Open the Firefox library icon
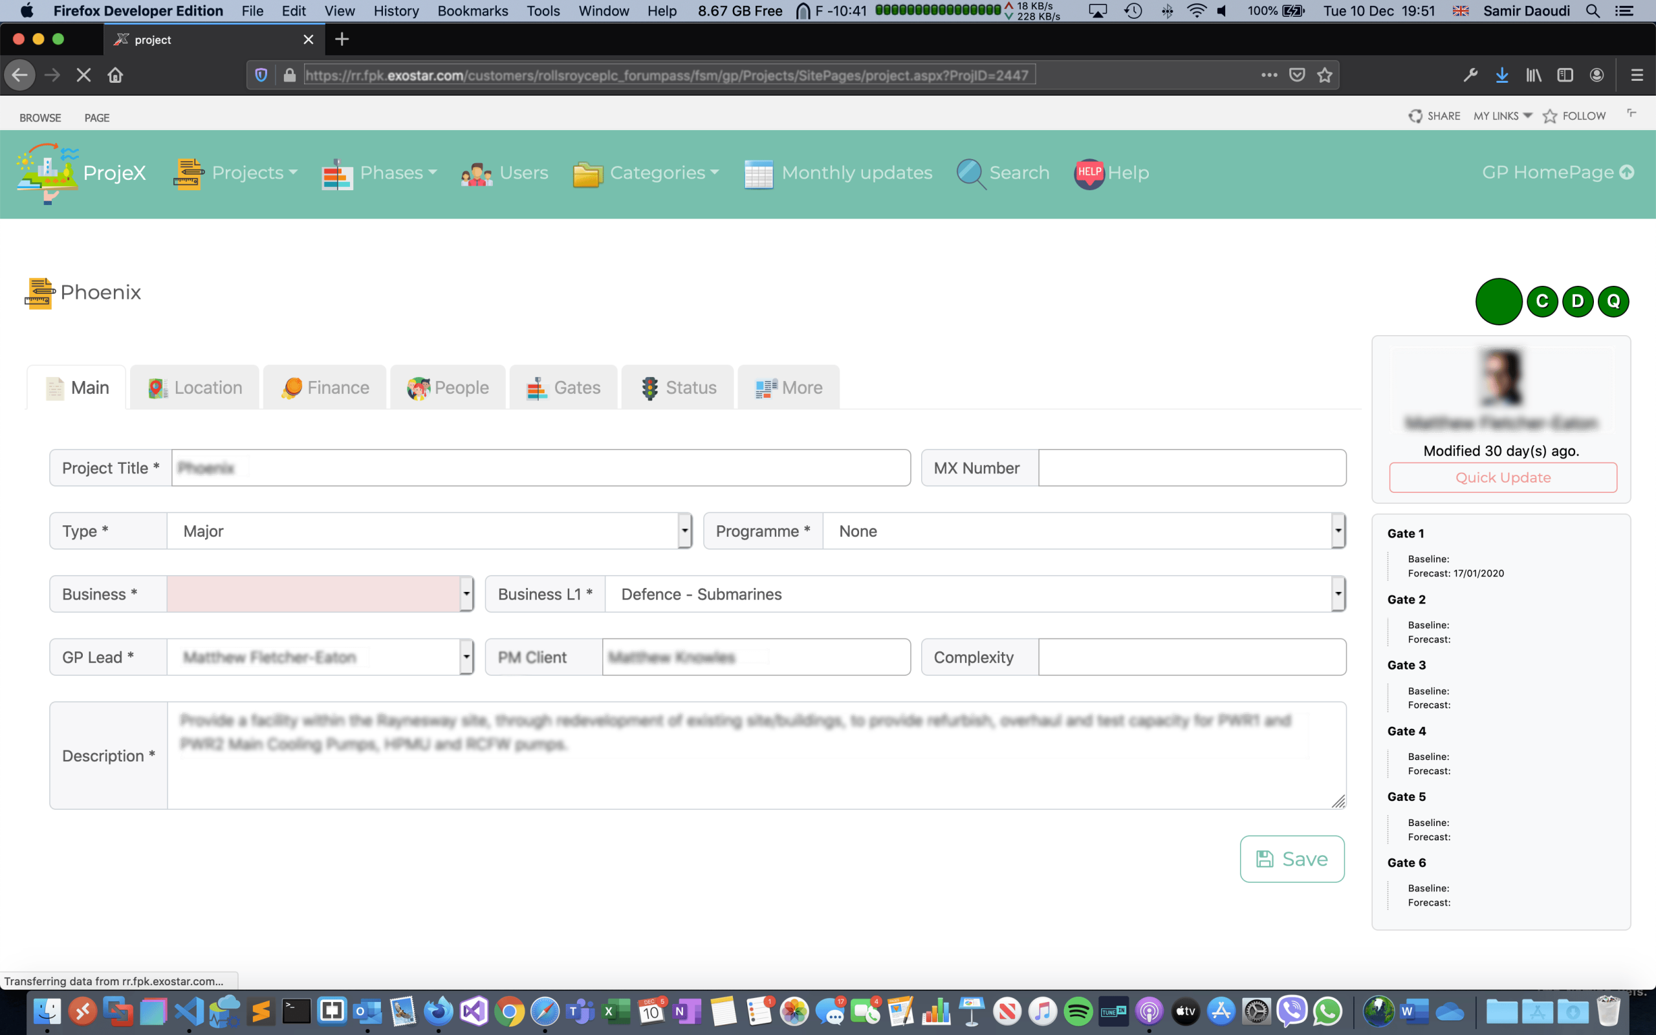The width and height of the screenshot is (1656, 1035). pos(1534,75)
